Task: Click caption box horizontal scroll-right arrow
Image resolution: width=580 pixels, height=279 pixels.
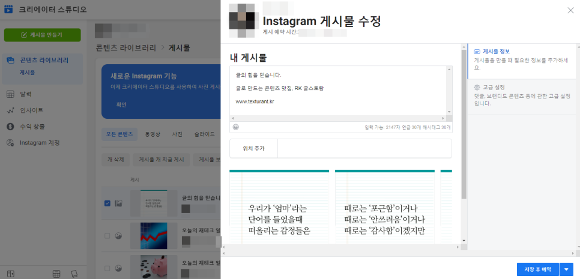Action: pos(443,118)
